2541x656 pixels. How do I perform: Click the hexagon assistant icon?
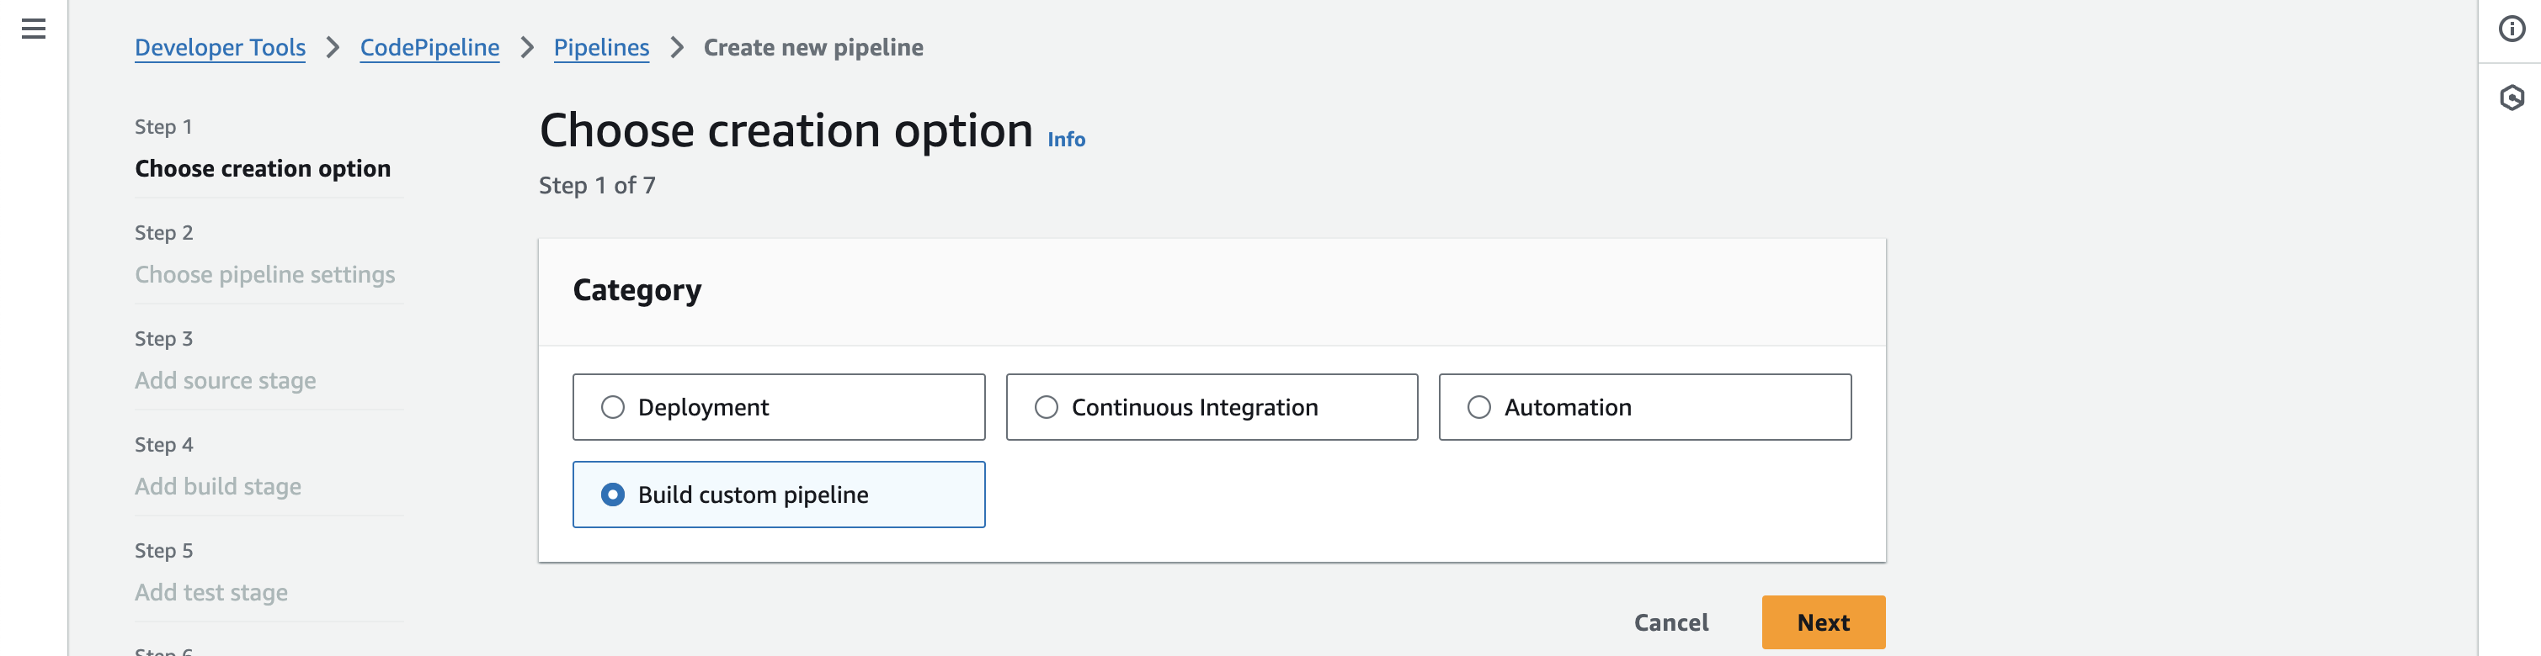click(x=2511, y=98)
